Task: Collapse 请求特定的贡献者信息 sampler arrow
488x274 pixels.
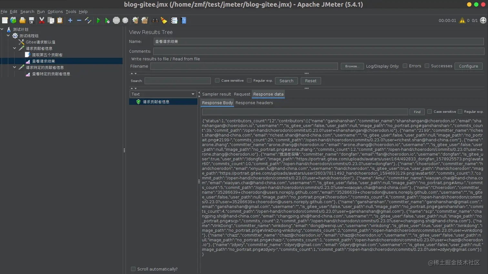Action: coord(15,67)
